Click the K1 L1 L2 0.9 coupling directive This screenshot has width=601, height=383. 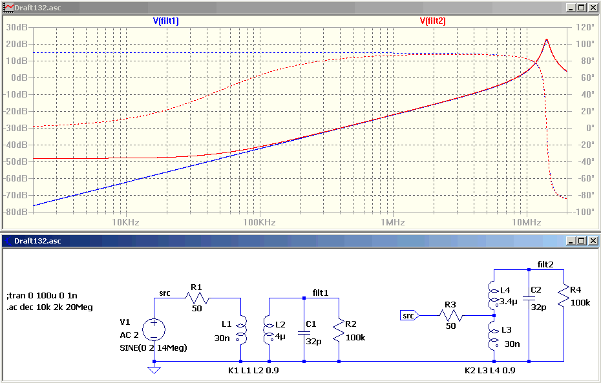(x=253, y=370)
